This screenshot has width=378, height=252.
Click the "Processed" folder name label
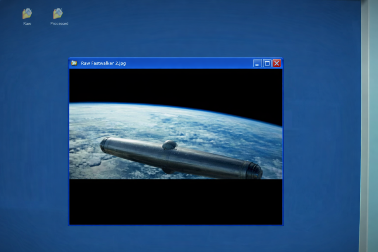tap(59, 24)
